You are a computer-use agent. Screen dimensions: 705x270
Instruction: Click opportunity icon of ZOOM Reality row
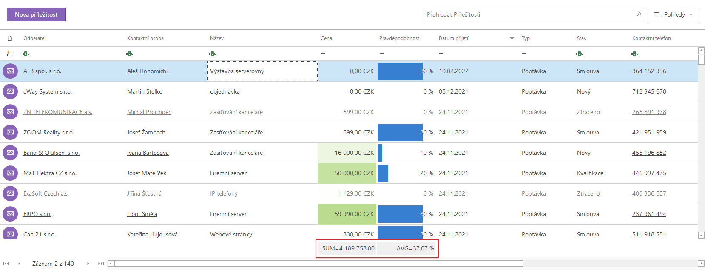point(10,132)
